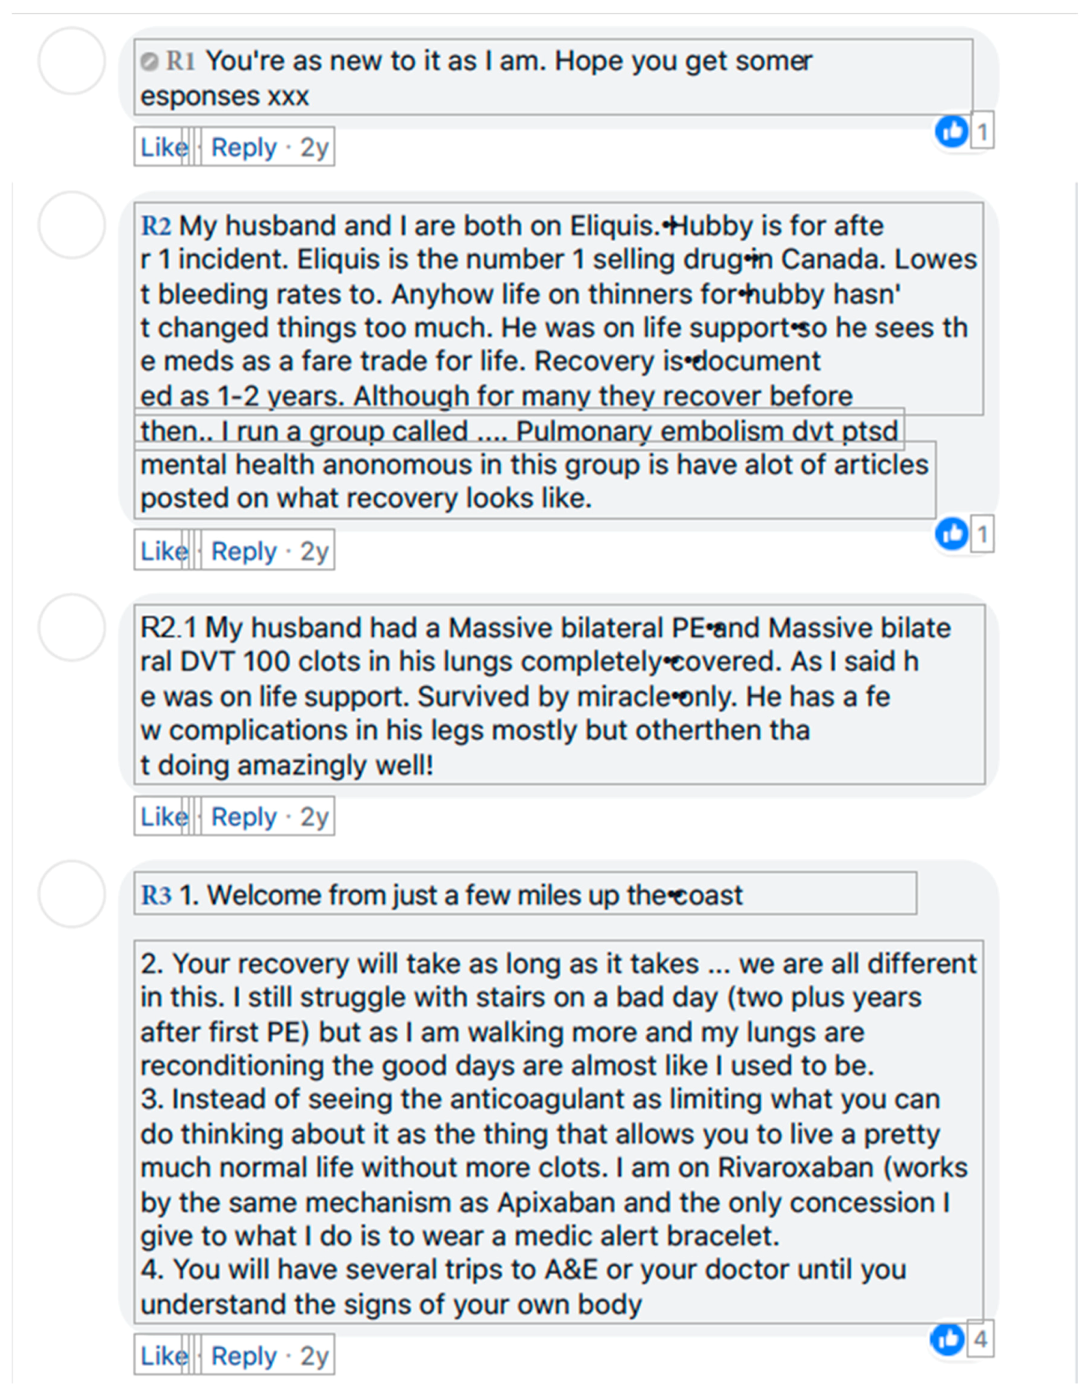Open the profile picture beside R2's comment

pyautogui.click(x=71, y=225)
